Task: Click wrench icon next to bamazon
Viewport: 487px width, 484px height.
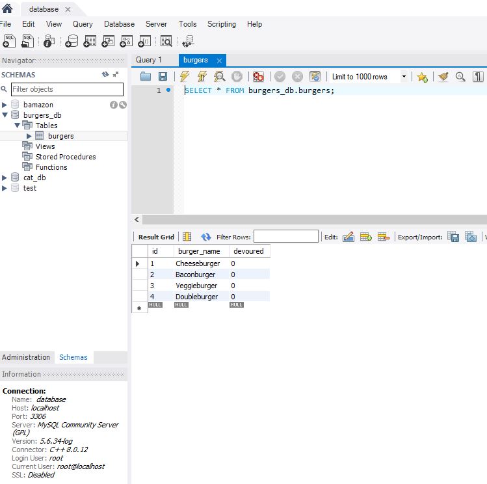Action: pos(123,105)
